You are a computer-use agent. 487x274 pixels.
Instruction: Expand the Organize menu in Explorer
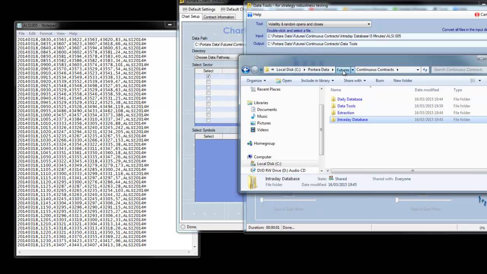pos(256,81)
